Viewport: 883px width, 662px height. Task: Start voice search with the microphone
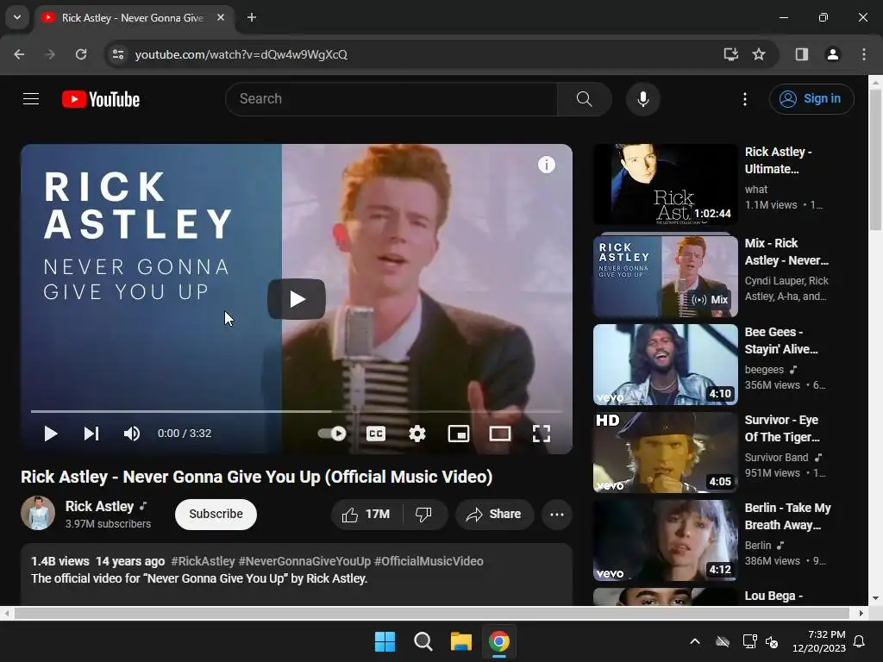click(642, 99)
